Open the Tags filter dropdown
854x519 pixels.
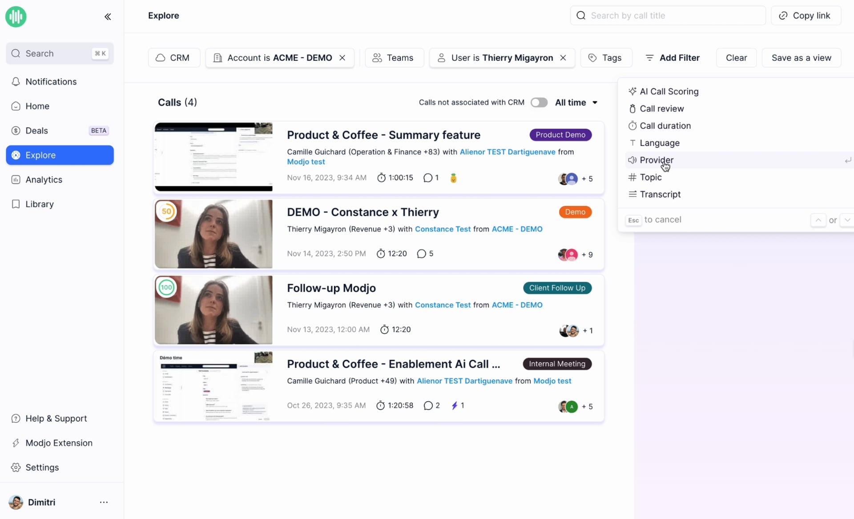tap(605, 58)
